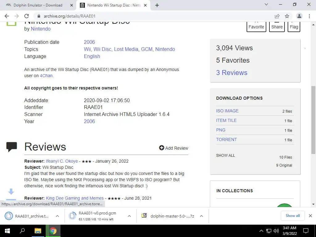
Task: Click the padlock site info icon
Action: [x=39, y=16]
